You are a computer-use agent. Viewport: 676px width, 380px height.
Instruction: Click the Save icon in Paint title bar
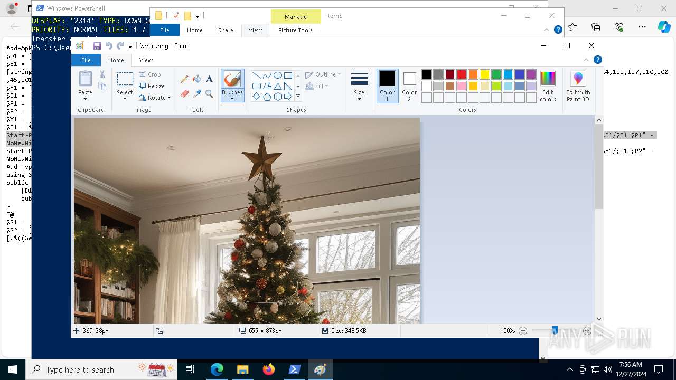coord(97,46)
